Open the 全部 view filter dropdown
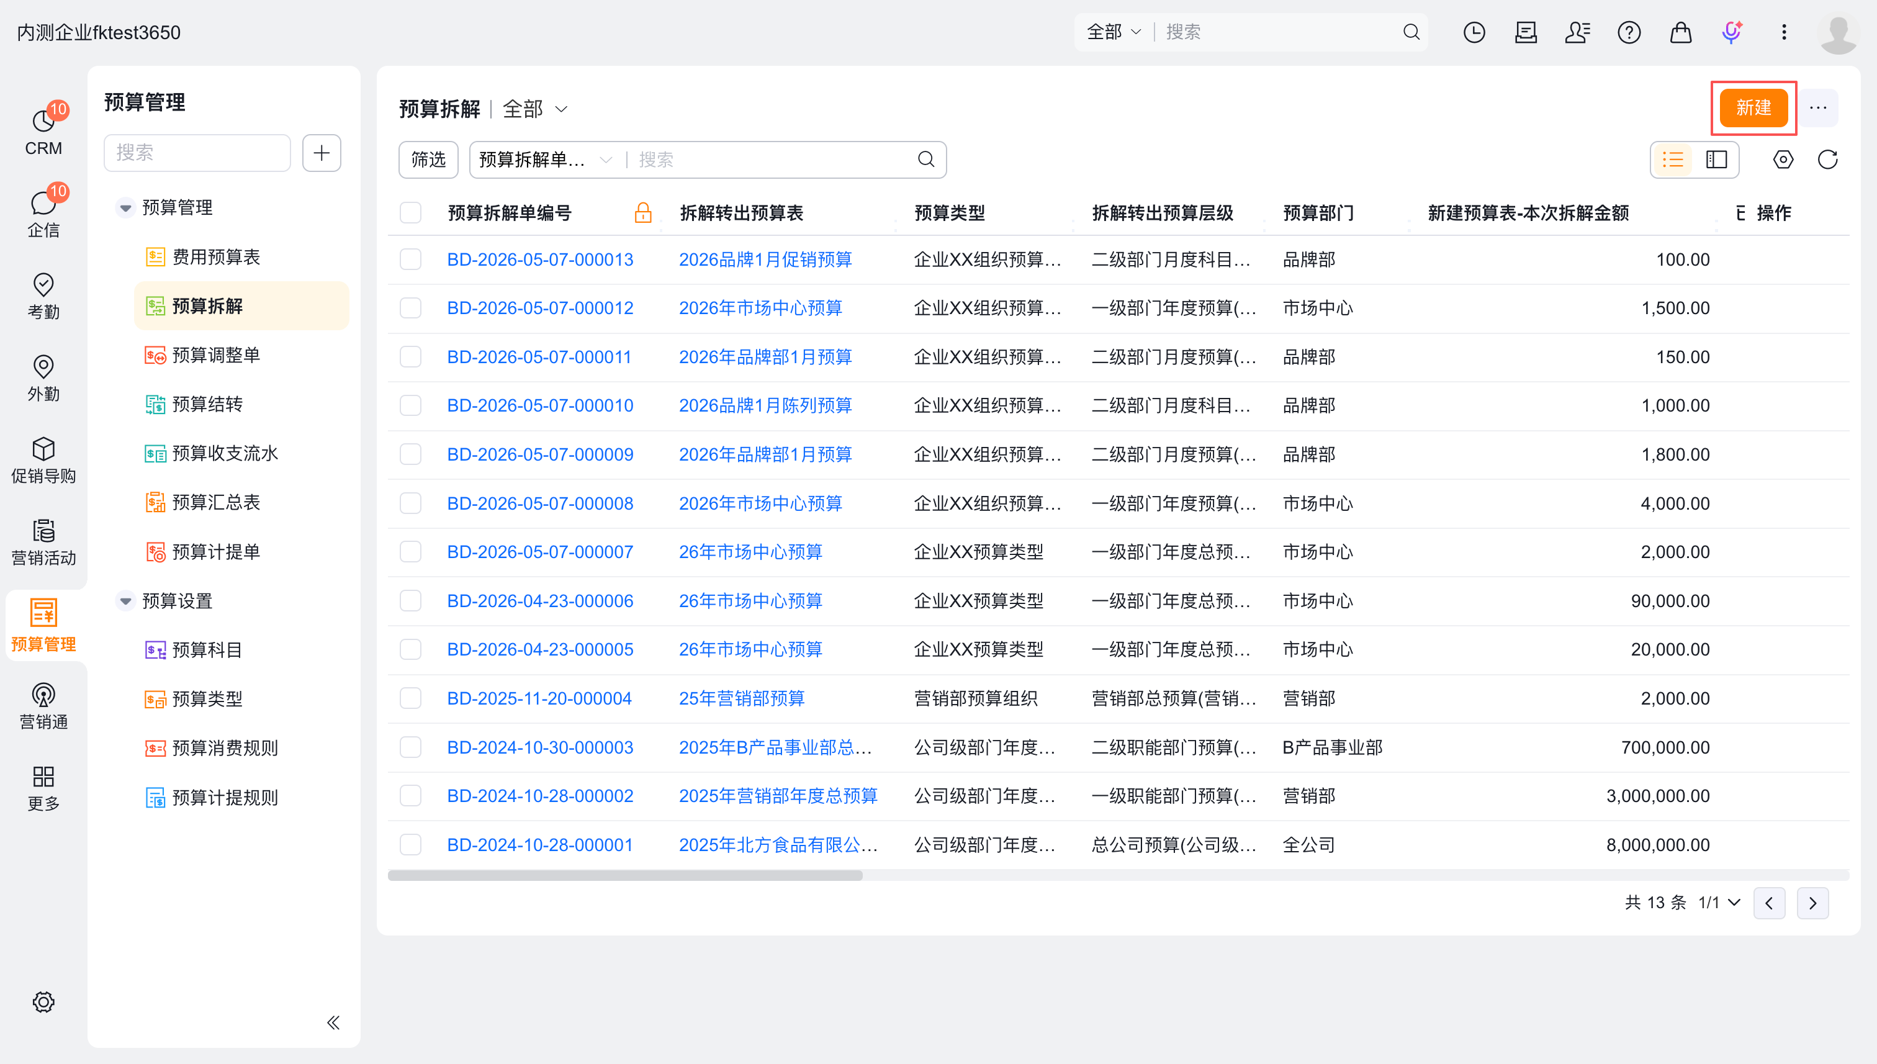 pos(535,109)
